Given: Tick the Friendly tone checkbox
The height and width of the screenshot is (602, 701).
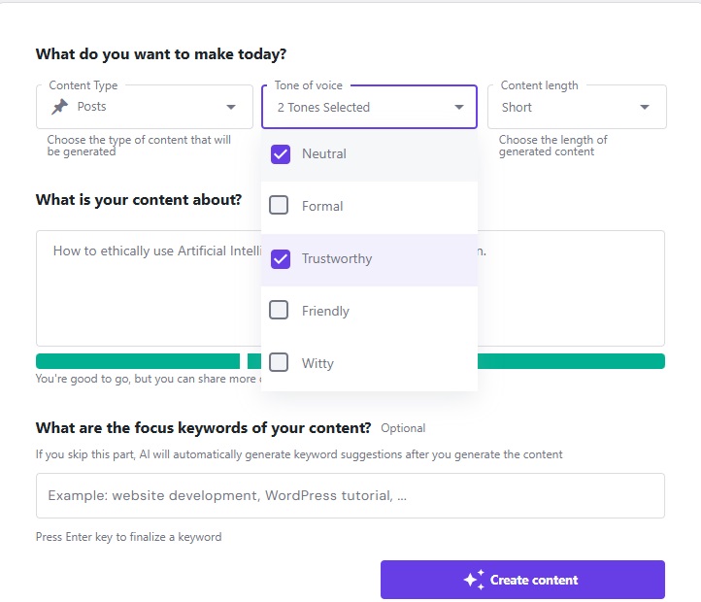Looking at the screenshot, I should 279,311.
